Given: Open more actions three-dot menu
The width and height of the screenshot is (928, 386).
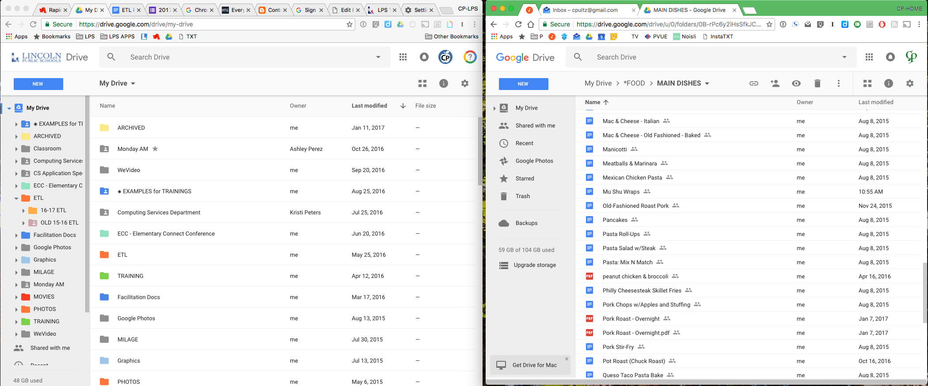Looking at the screenshot, I should click(839, 83).
